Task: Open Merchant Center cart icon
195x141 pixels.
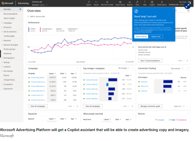Action: tap(107, 2)
